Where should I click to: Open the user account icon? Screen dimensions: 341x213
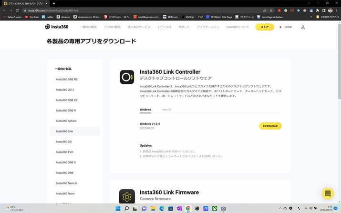[x=302, y=27]
